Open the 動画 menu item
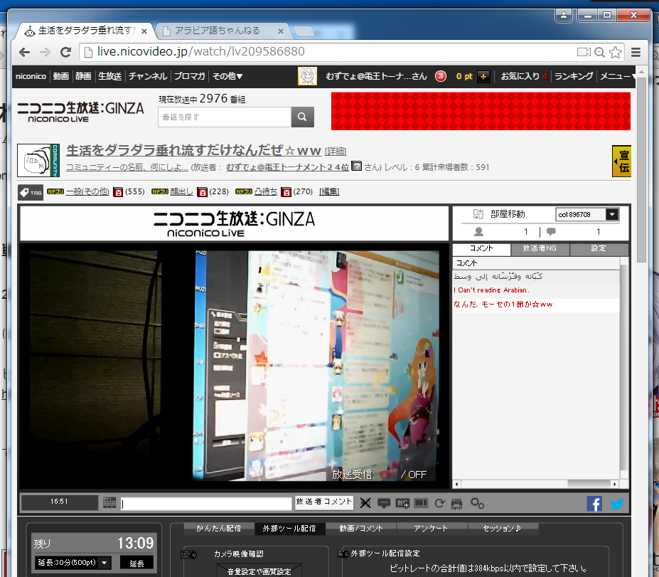The height and width of the screenshot is (577, 659). coord(61,76)
